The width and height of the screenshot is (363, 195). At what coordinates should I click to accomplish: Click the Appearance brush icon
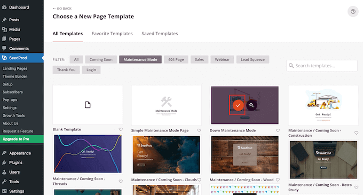coord(4,153)
